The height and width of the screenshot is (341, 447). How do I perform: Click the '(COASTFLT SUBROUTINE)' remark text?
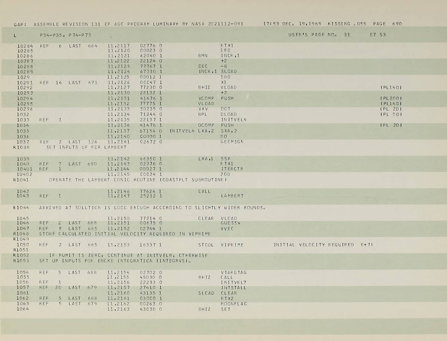coord(193,180)
